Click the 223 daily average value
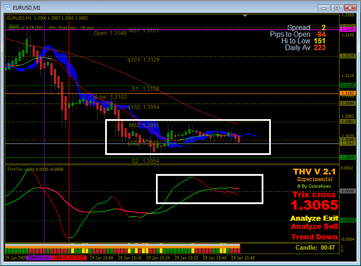The height and width of the screenshot is (266, 361). coord(319,47)
